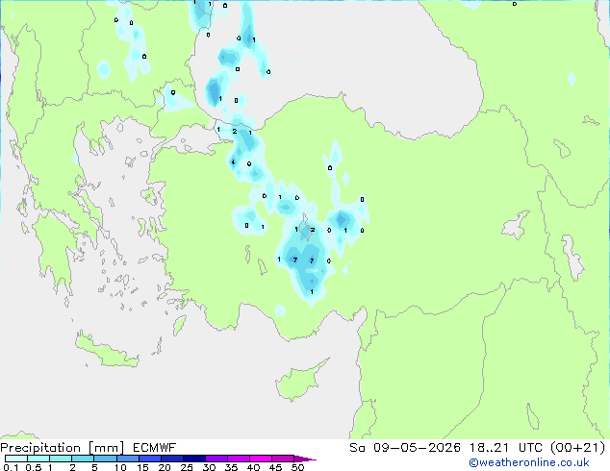Click the 'ECMWF' model label
Screen dimensions: 610x471
tap(155, 448)
